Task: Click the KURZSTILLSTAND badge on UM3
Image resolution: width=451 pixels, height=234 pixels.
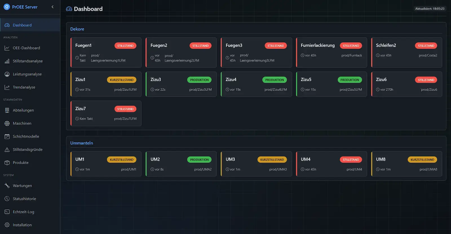Action: pos(272,159)
